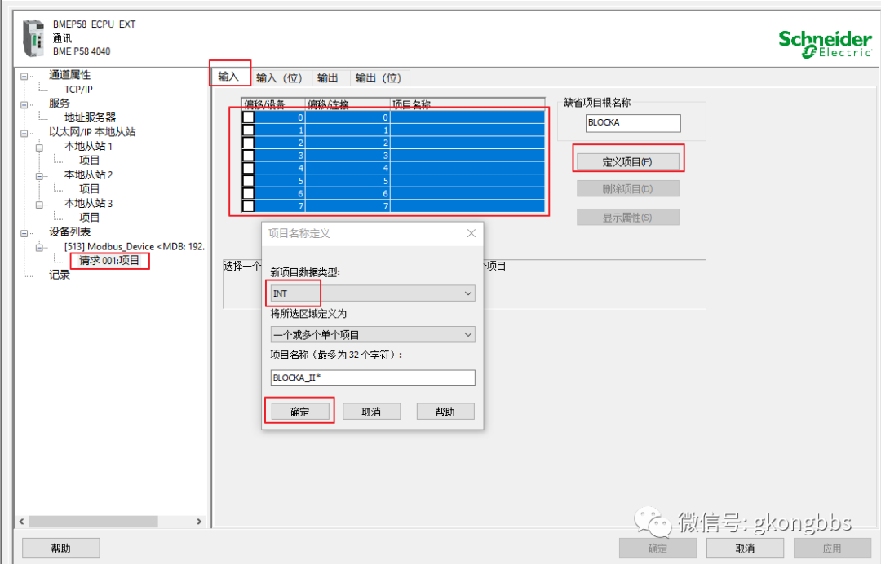This screenshot has height=564, width=881.
Task: Click the main window 取消 button
Action: [745, 549]
